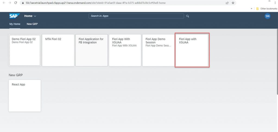
Task: Open Fiori Application for FB Integration tile
Action: (x=91, y=50)
